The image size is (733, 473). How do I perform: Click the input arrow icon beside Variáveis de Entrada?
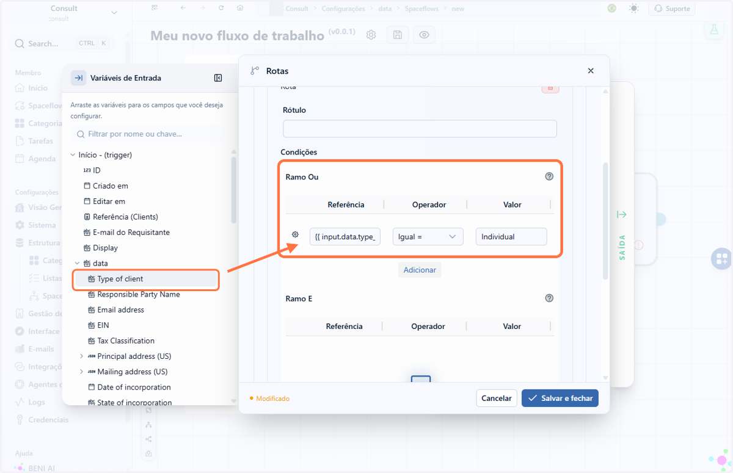pos(79,78)
